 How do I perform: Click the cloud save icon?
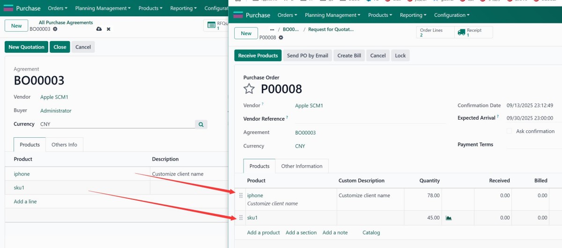click(99, 29)
